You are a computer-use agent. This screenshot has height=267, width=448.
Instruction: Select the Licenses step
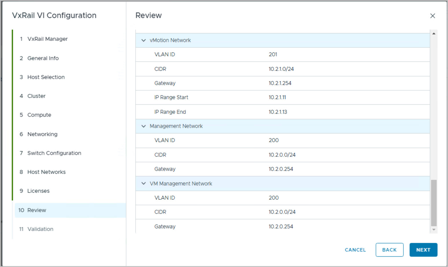click(38, 191)
